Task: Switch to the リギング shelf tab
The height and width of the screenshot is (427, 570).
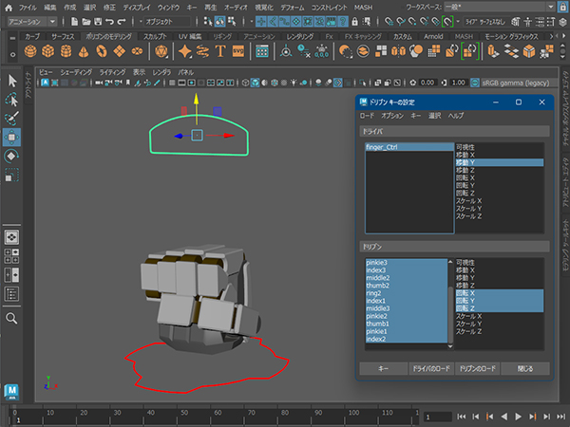Action: (221, 36)
